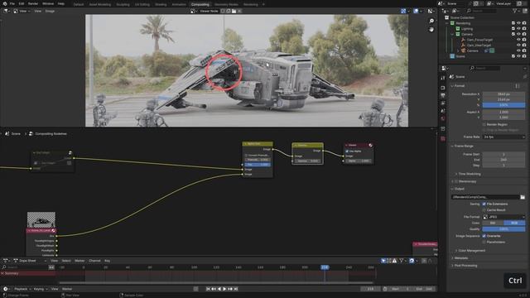The image size is (530, 298).
Task: Open the Render properties tab icon
Action: tap(443, 88)
